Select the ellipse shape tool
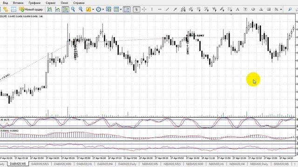This screenshot has height=167, width=298. pyautogui.click(x=253, y=9)
